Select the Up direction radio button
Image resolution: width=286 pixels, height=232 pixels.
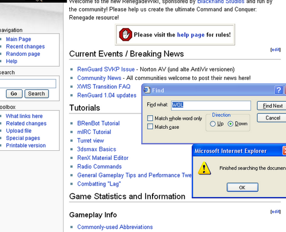click(x=213, y=124)
